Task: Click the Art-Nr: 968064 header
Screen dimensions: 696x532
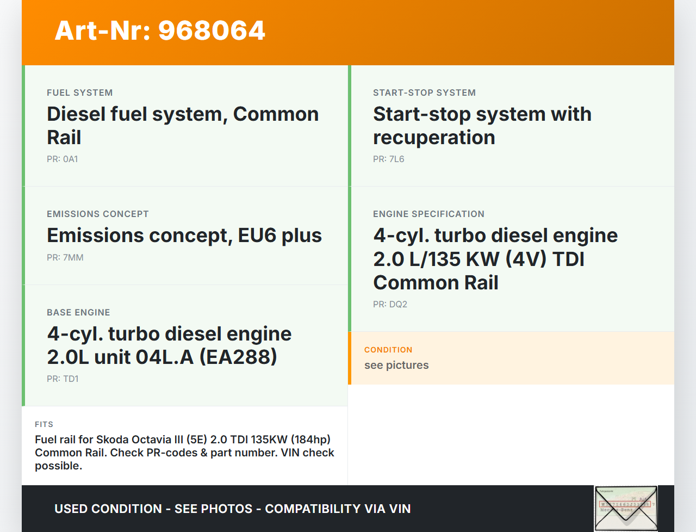Action: point(160,30)
